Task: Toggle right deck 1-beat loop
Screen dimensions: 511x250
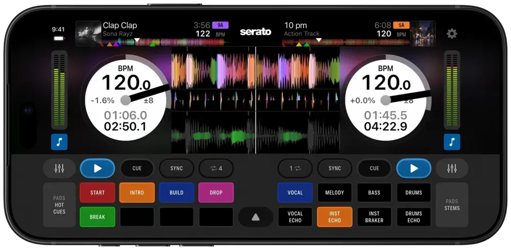Action: click(x=295, y=168)
